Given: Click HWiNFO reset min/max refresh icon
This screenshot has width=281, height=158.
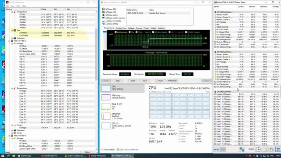Looking at the screenshot, I should click(x=271, y=149).
